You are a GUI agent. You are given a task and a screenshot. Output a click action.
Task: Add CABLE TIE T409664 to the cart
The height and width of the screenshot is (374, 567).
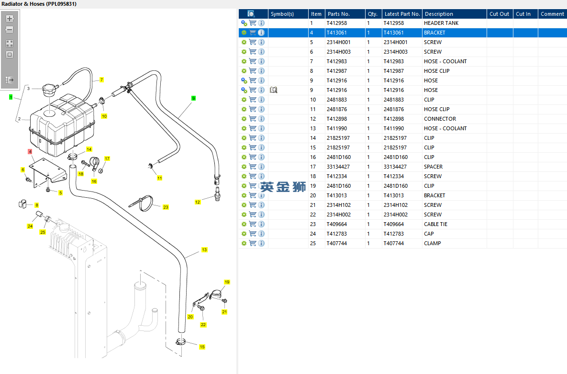click(x=253, y=224)
